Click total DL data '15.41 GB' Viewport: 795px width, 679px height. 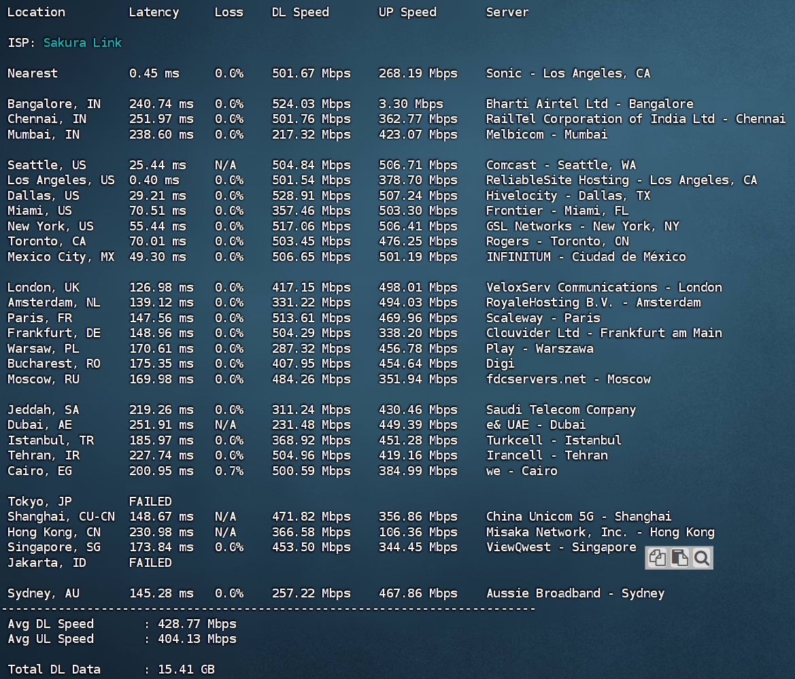point(186,669)
